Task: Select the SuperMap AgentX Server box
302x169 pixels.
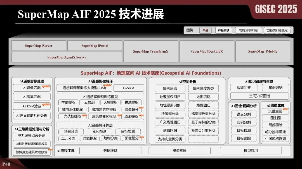Action: (67, 57)
